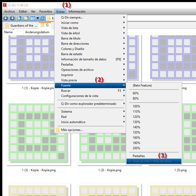Toggle the checked Vista de lista / Vista de árbol option

(x=154, y=162)
